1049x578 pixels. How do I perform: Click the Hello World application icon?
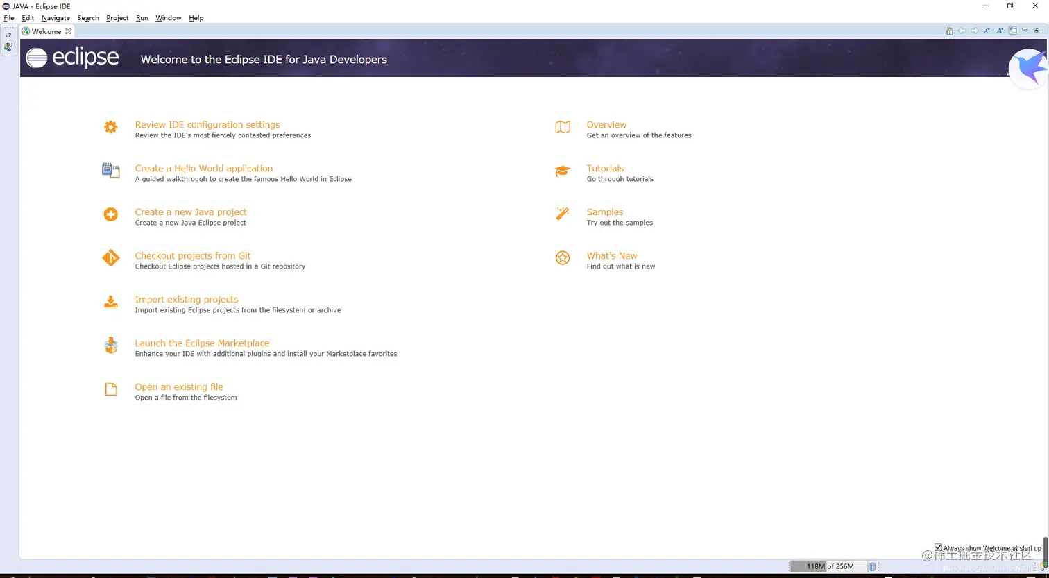pos(110,171)
